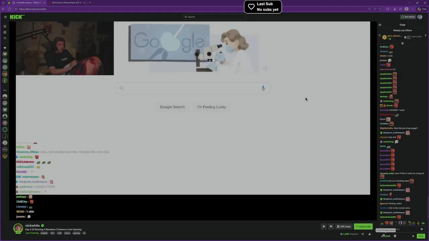Click the funny tag under title

click(x=67, y=233)
